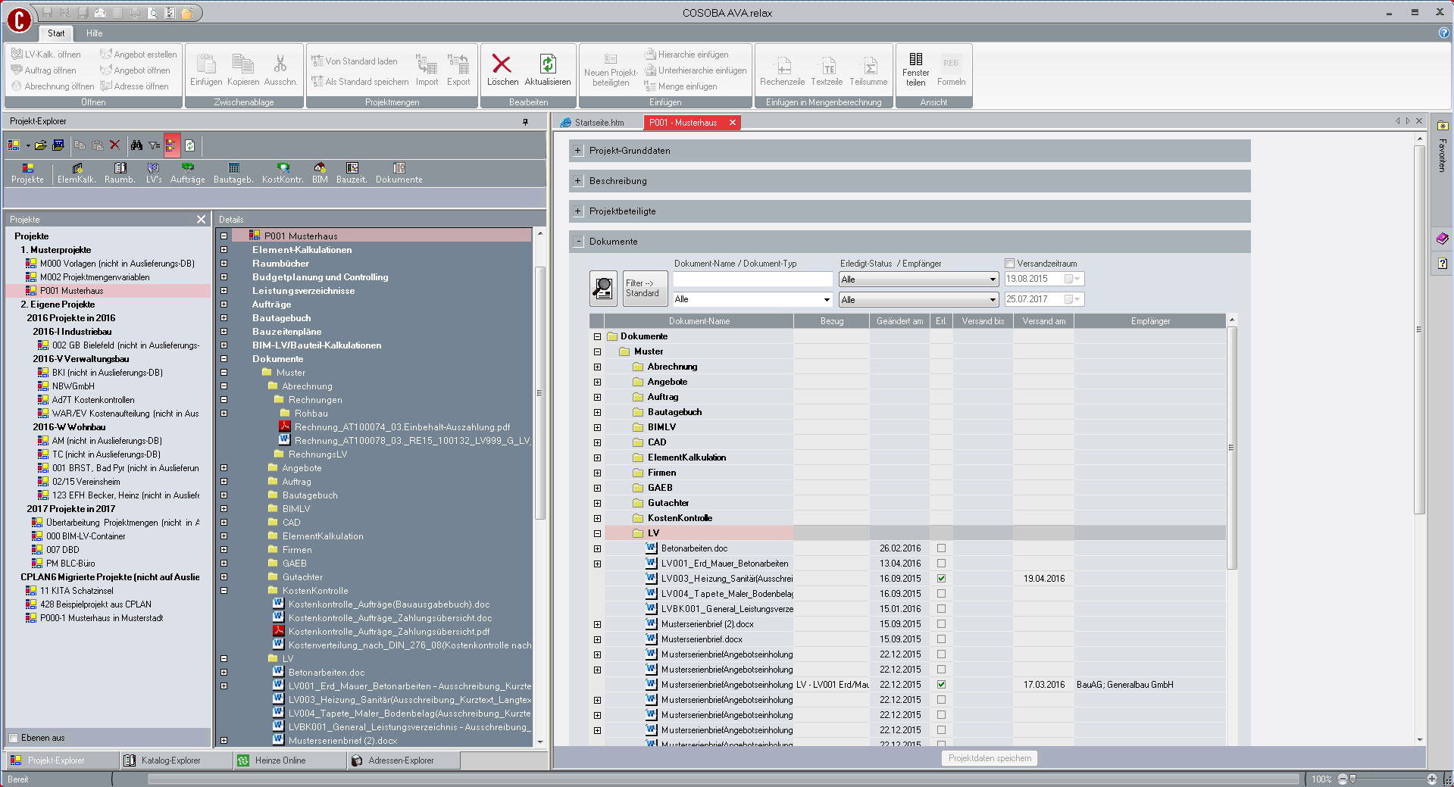Open the Erledigt-Status dropdown

point(918,280)
